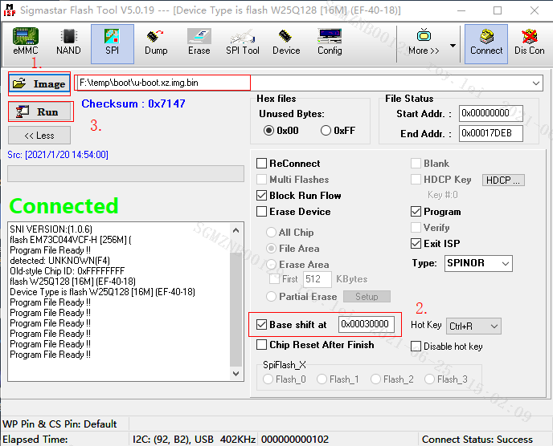This screenshot has height=446, width=553.
Task: Select the NAND flash mode icon
Action: tap(69, 43)
